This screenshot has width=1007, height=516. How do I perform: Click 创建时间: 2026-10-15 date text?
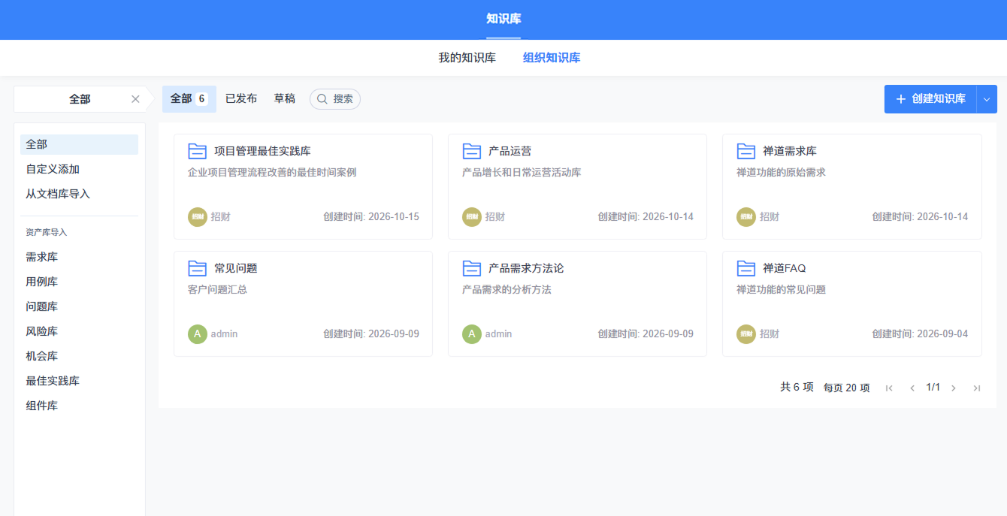coord(371,216)
